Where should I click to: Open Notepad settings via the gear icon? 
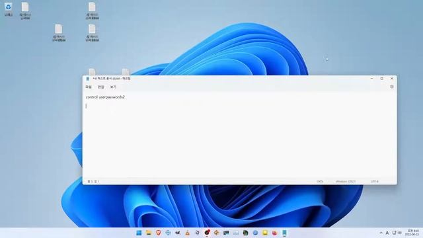392,87
